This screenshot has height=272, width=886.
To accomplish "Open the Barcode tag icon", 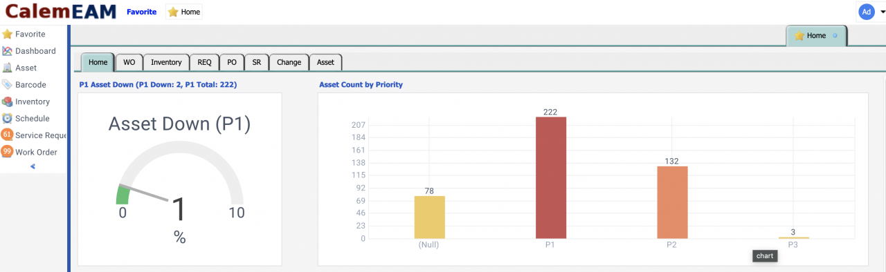I will (x=8, y=85).
